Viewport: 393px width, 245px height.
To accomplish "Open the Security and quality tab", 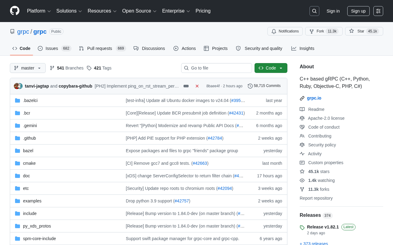I will 259,48.
